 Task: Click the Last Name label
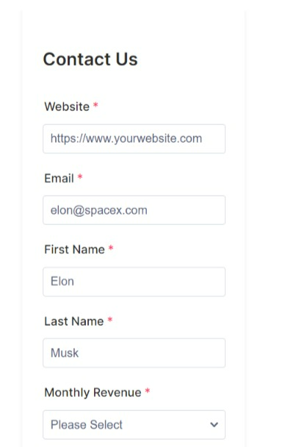tap(74, 321)
